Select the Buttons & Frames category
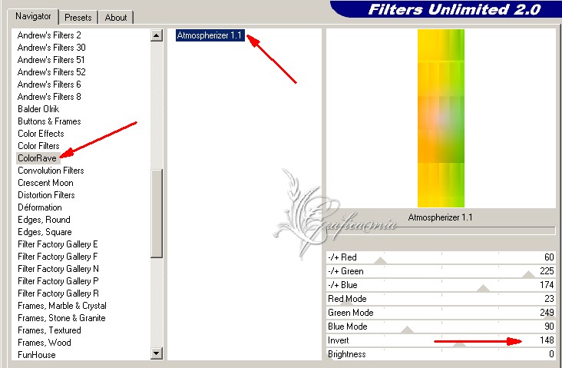This screenshot has height=368, width=562. [49, 121]
